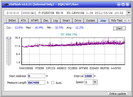Click the vertical jitter scale slider thumb
Viewport: 133px width, 97px height.
(x=9, y=38)
